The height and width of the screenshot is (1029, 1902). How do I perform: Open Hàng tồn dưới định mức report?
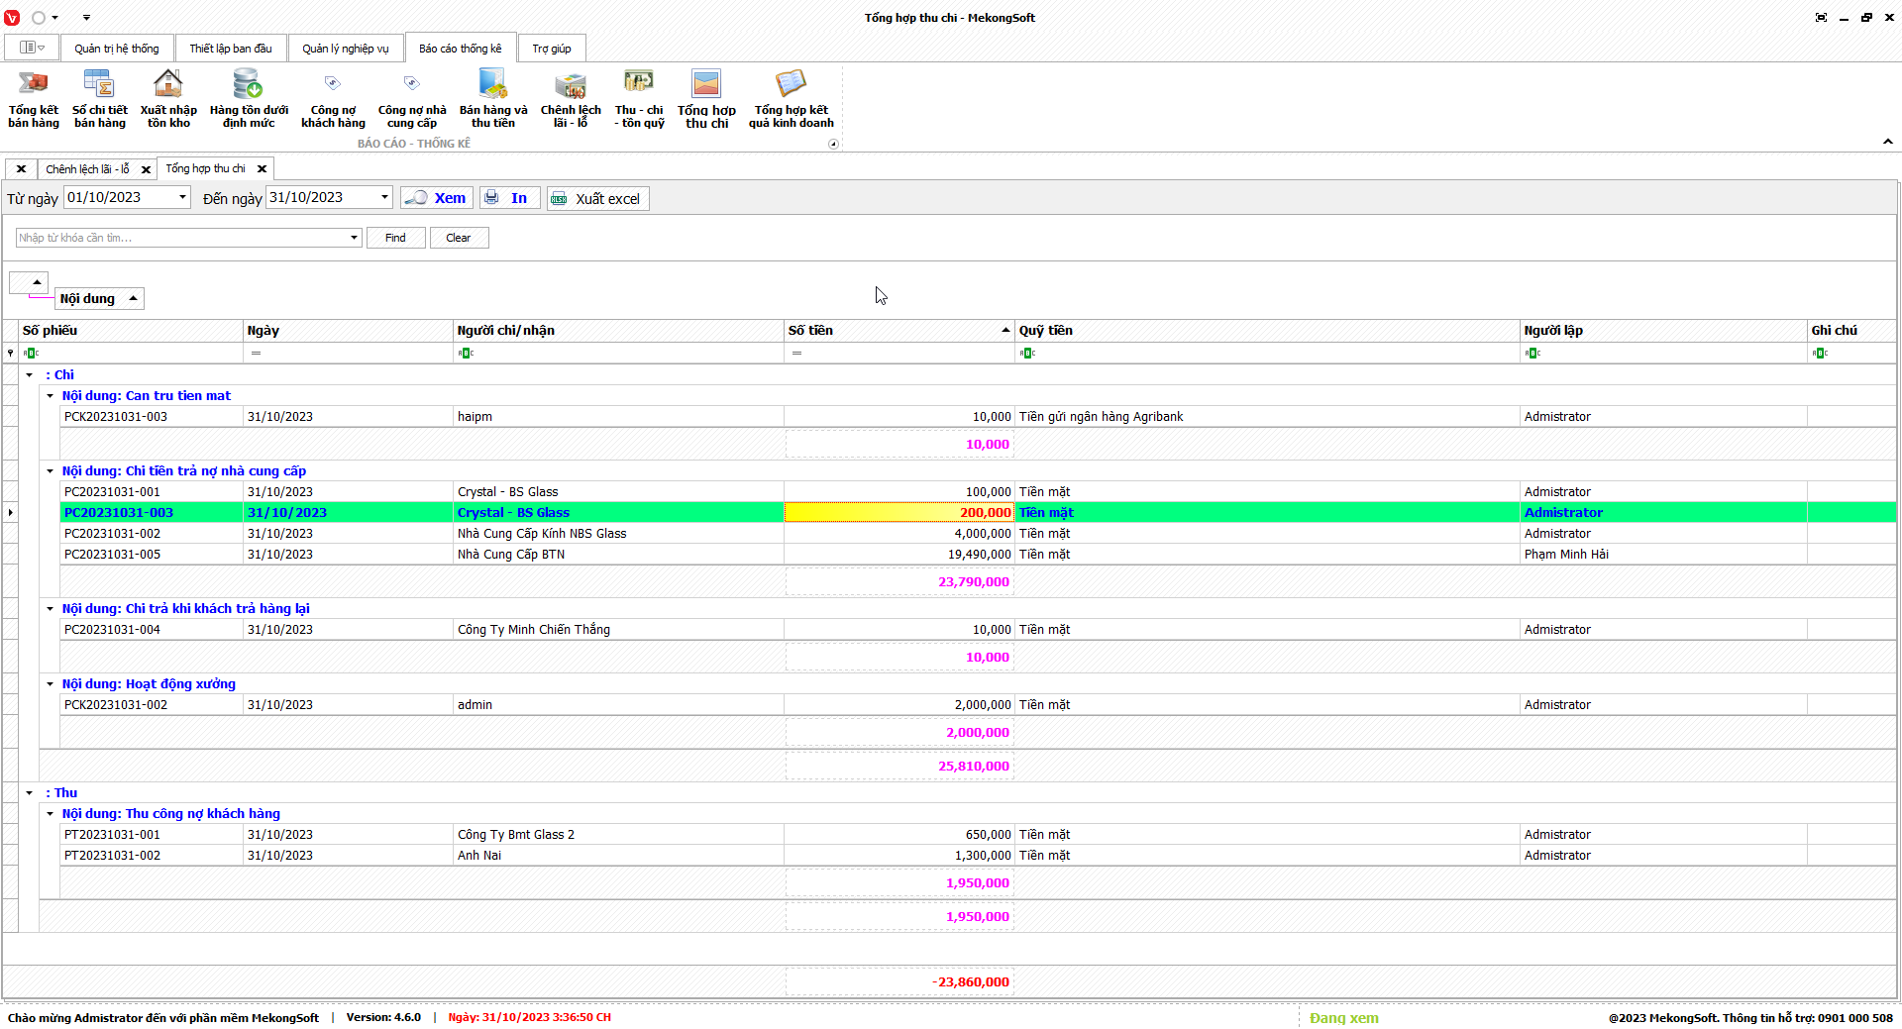pyautogui.click(x=249, y=98)
